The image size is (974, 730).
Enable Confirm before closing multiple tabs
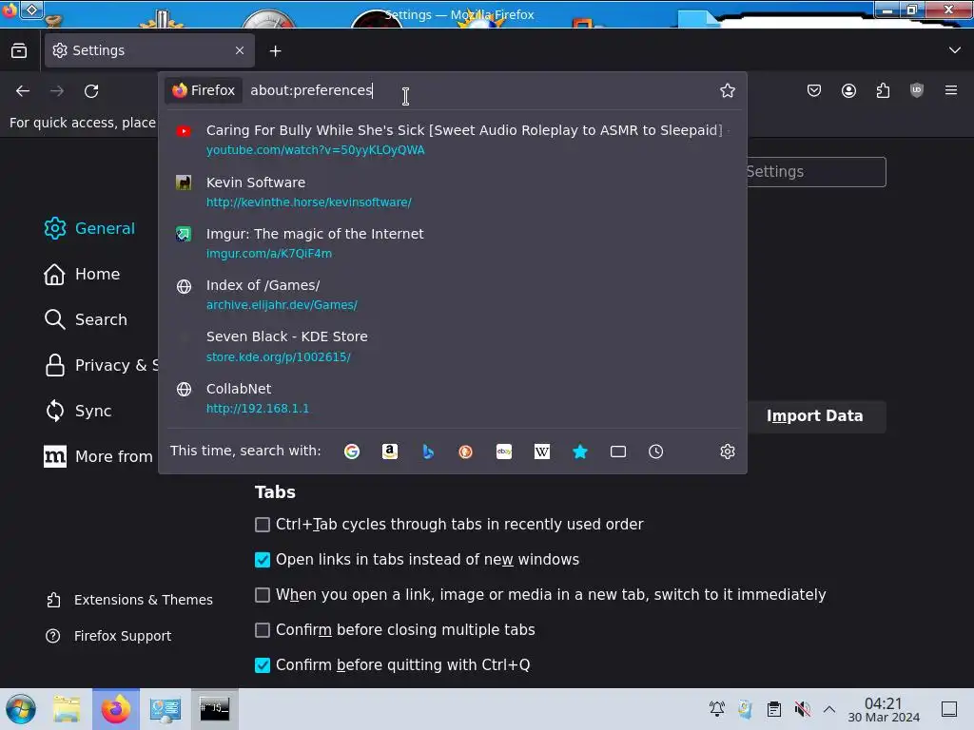263,630
